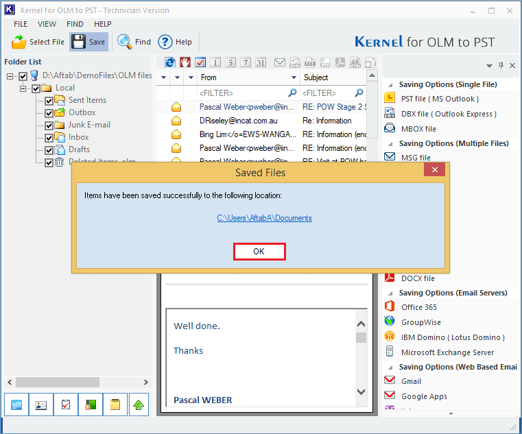
Task: Open the HELP menu
Action: point(102,24)
